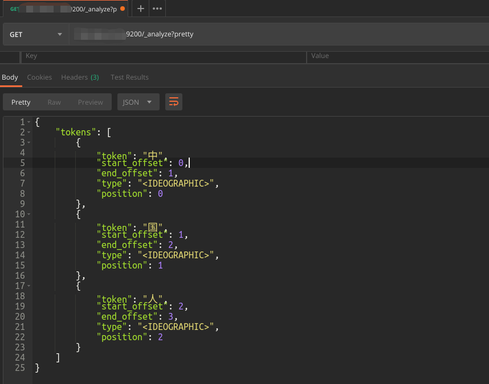Open the Test Results tab
The width and height of the screenshot is (489, 384).
coord(129,77)
